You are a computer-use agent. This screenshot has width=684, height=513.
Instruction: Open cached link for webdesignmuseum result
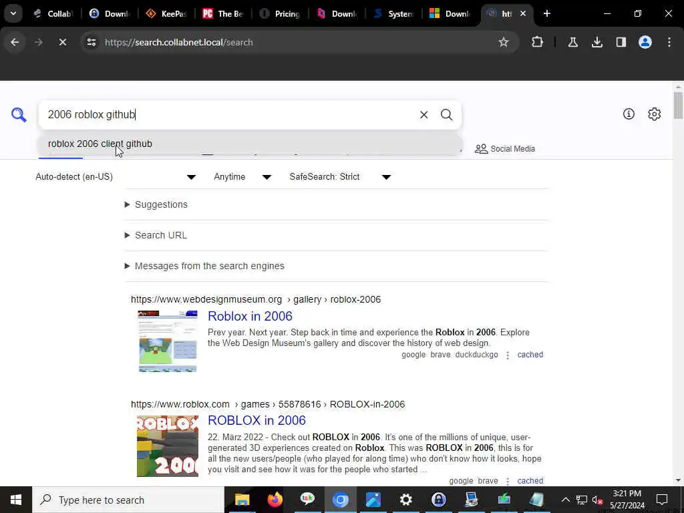pos(530,355)
